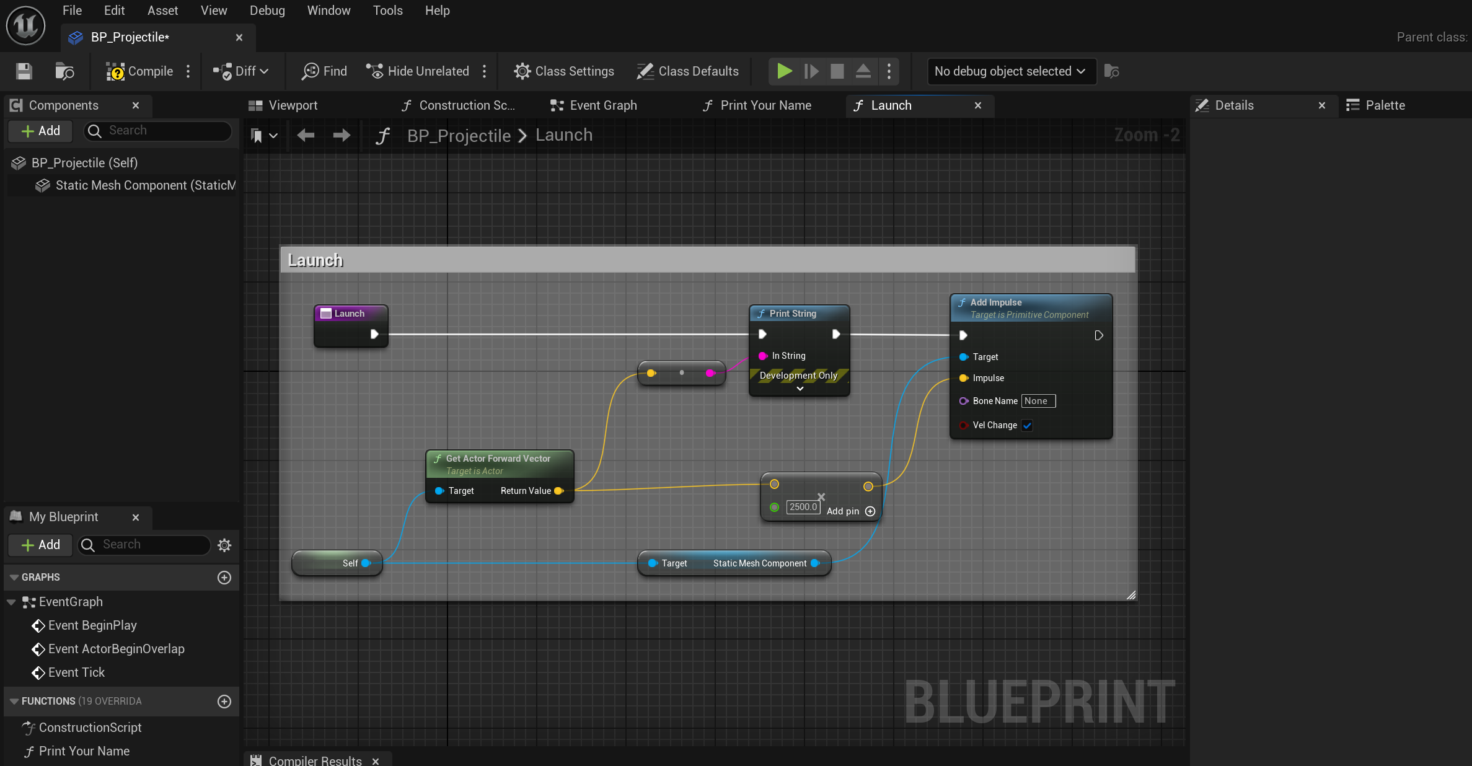Expand Print String advanced options chevron
This screenshot has width=1472, height=766.
(x=800, y=389)
